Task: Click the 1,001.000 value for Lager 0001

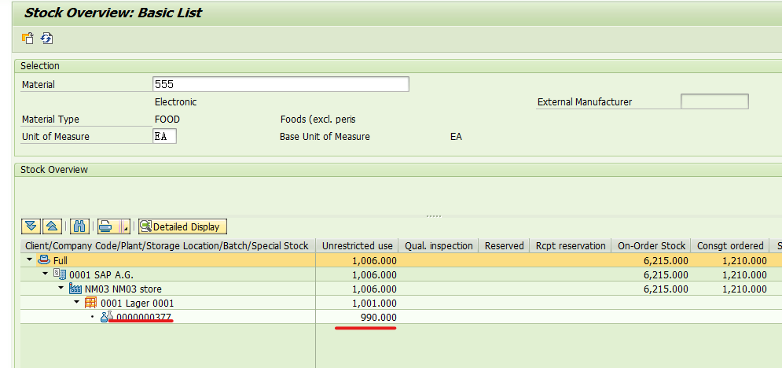Action: pos(374,304)
